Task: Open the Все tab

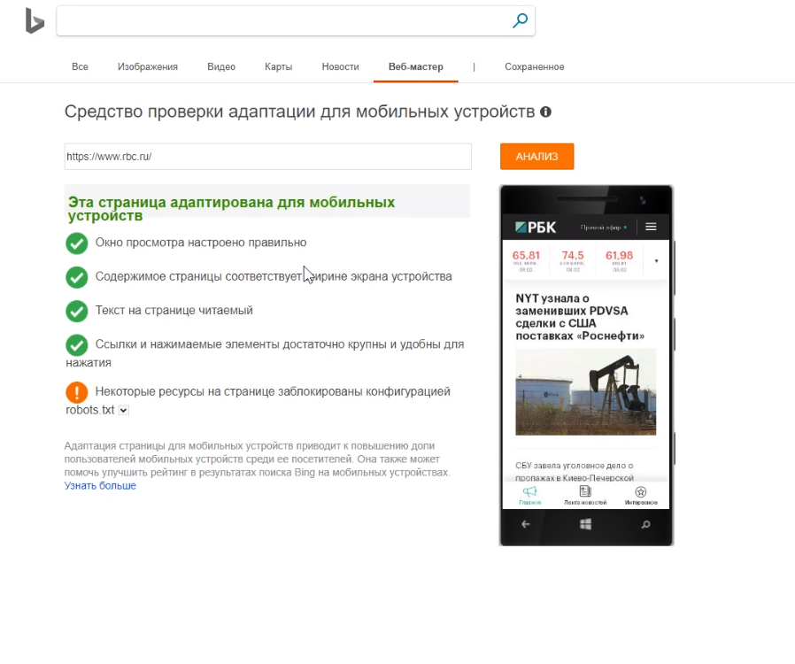Action: pos(80,66)
